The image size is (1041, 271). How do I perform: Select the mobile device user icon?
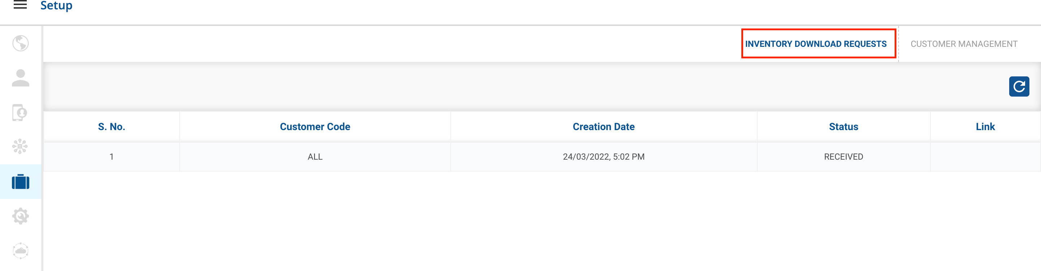click(x=20, y=113)
